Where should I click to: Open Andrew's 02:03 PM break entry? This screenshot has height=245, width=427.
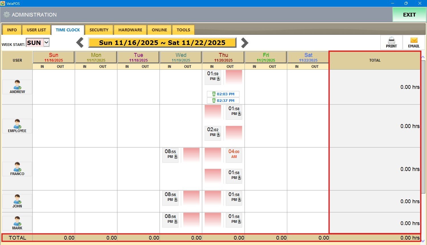click(223, 94)
